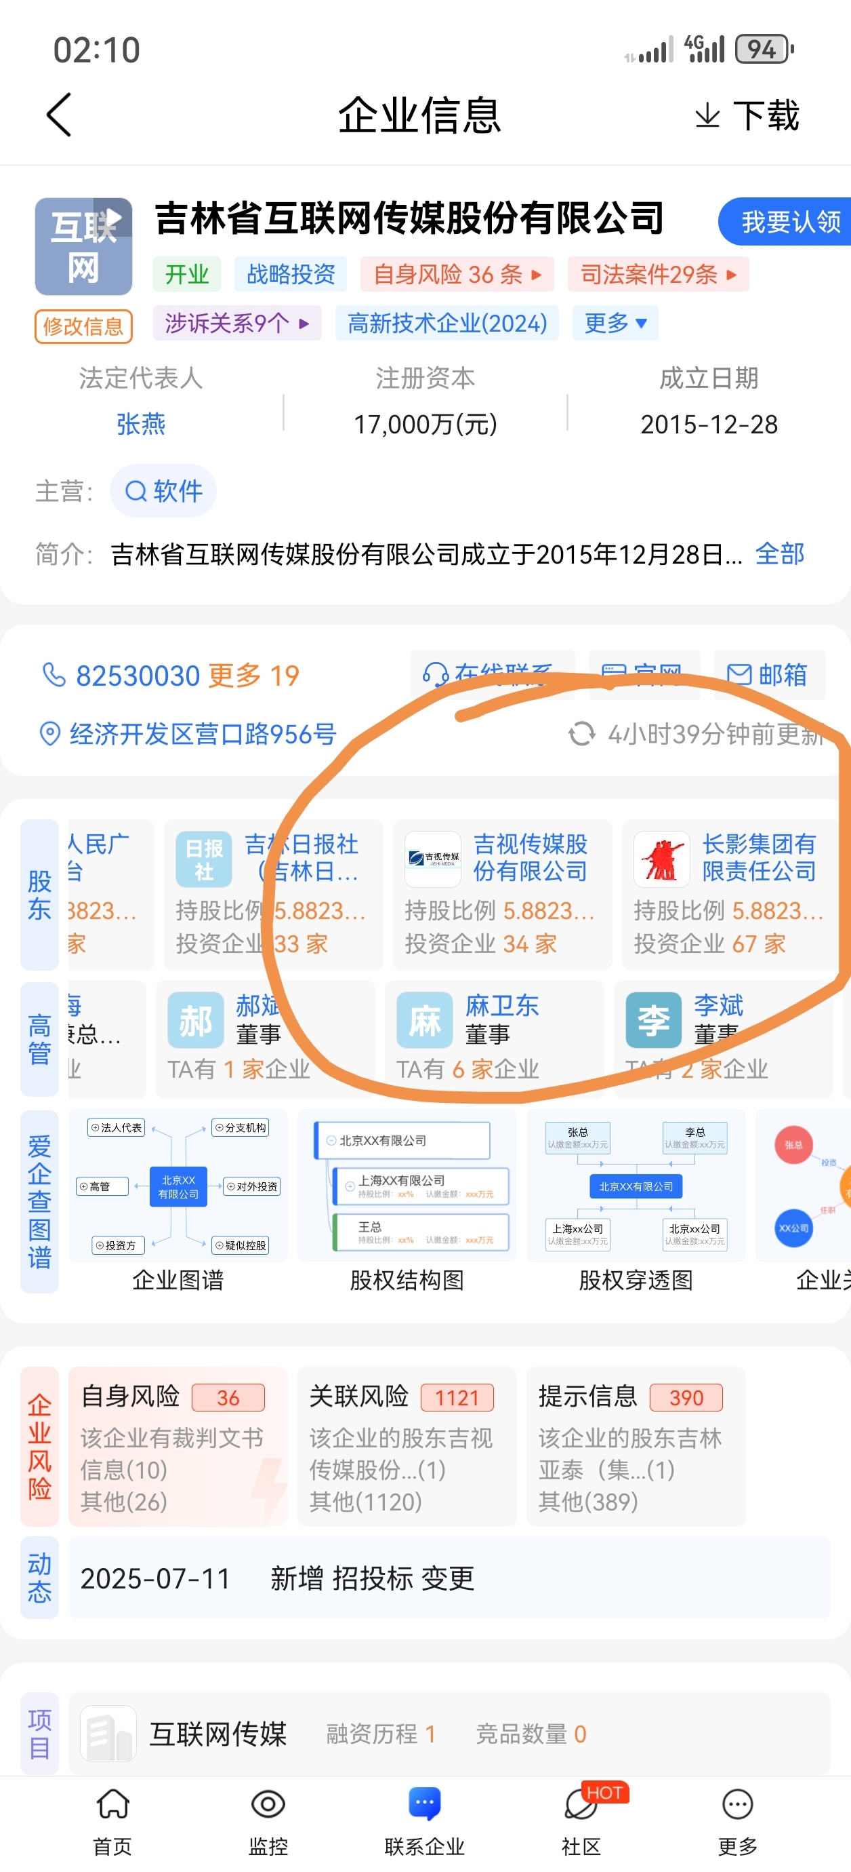Open the 更多 tags dropdown
The height and width of the screenshot is (1872, 851).
615,324
